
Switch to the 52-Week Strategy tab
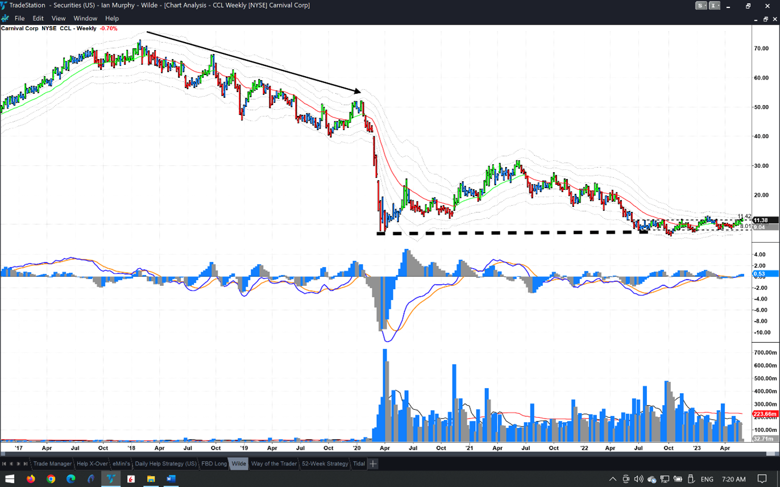325,464
